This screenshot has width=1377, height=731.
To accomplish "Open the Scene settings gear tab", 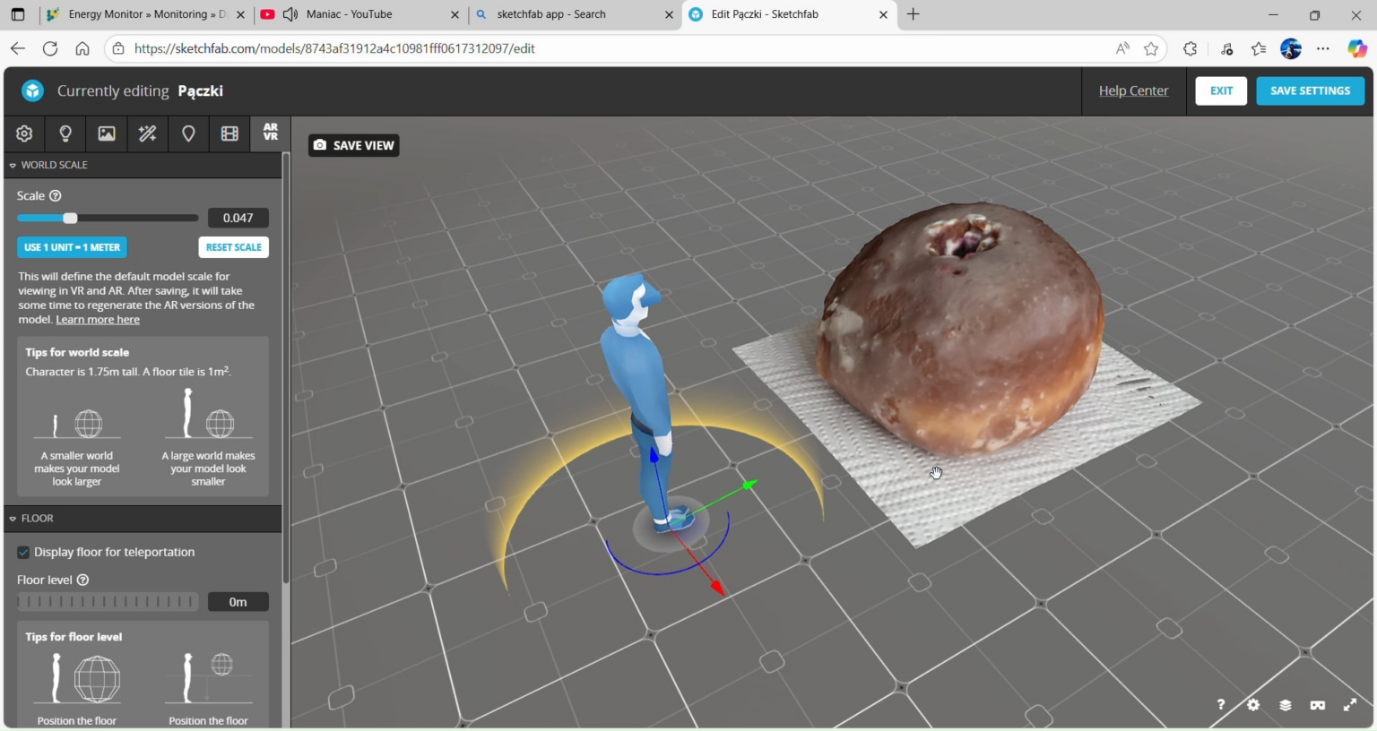I will (24, 133).
